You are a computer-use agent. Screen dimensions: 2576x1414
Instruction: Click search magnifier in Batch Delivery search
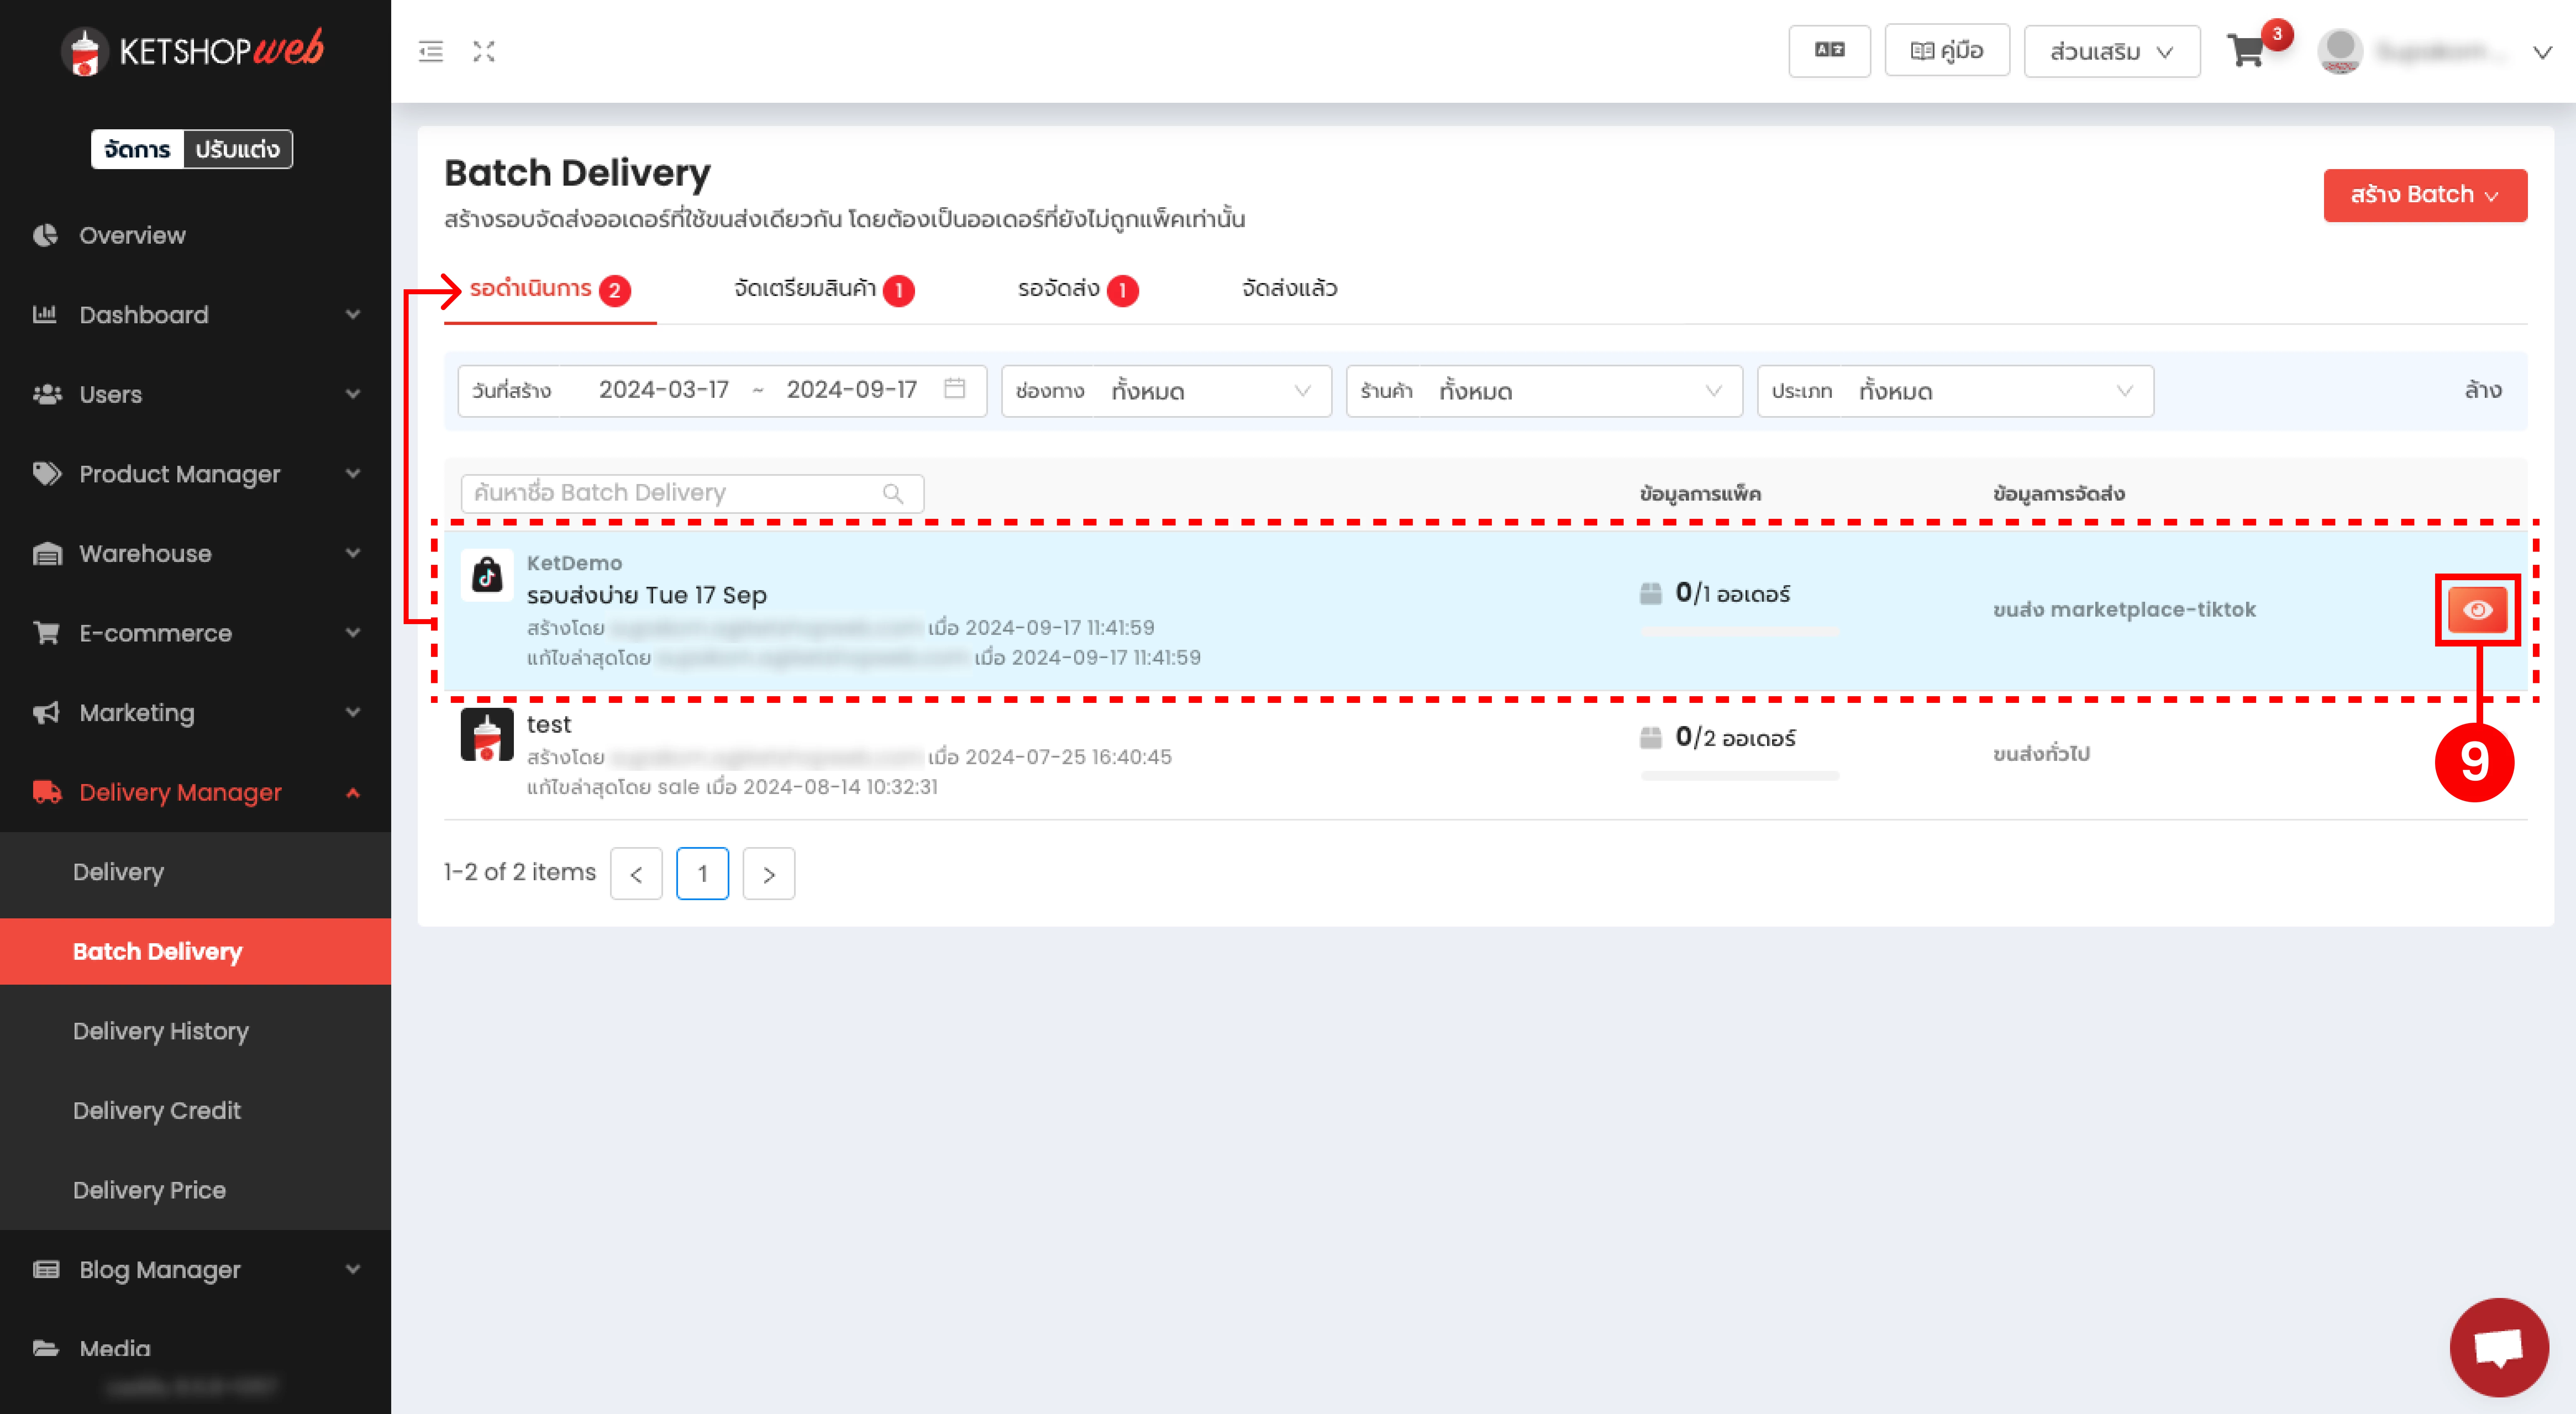tap(893, 493)
